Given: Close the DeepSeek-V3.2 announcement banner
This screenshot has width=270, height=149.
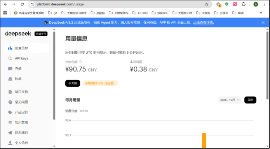Looking at the screenshot, I should point(263,23).
